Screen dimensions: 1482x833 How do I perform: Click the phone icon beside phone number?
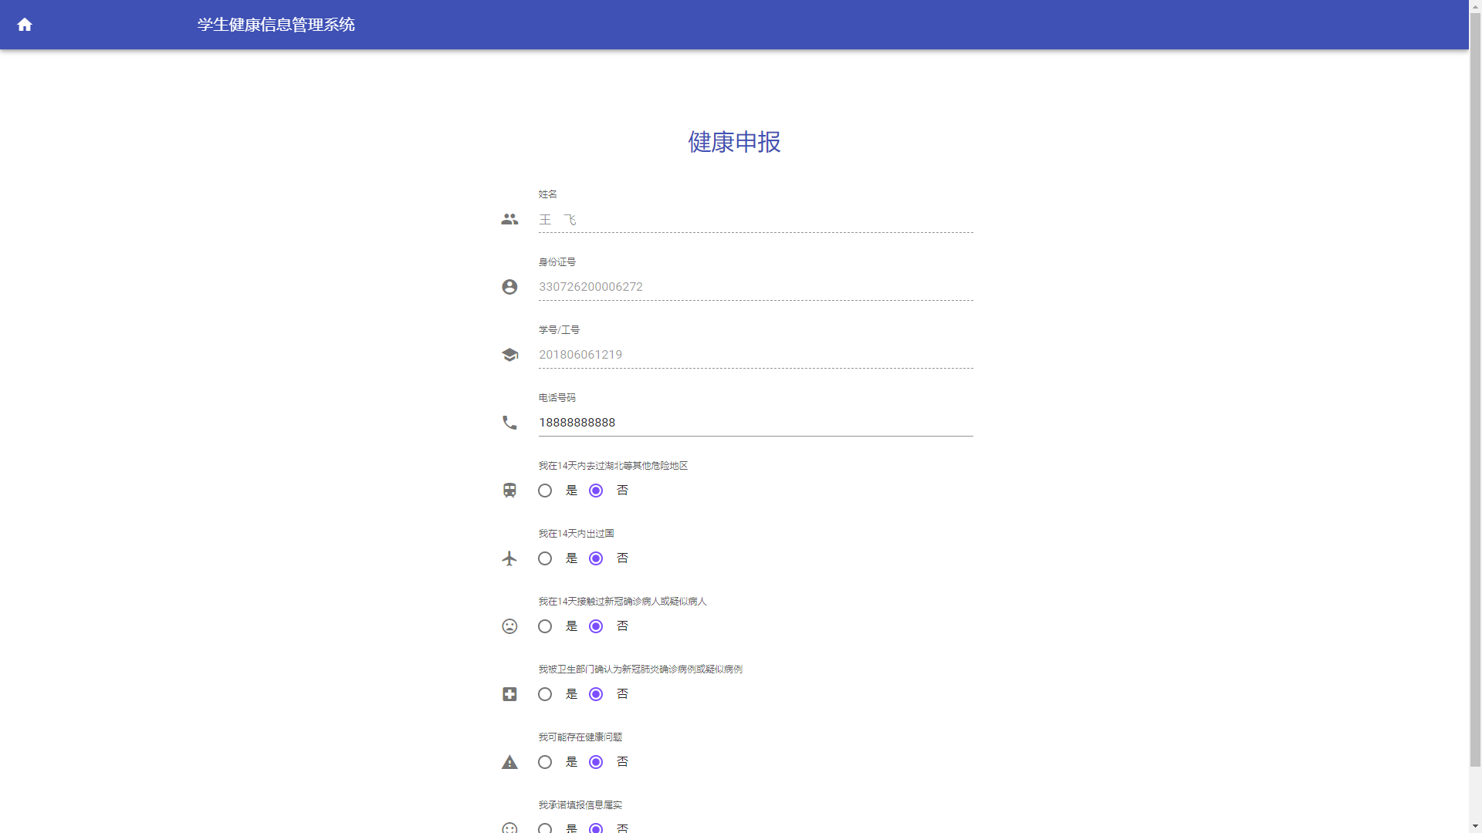(509, 423)
